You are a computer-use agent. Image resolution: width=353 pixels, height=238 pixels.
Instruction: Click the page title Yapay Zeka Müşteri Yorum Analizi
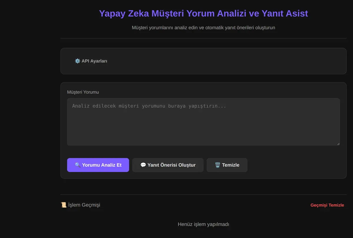click(204, 13)
